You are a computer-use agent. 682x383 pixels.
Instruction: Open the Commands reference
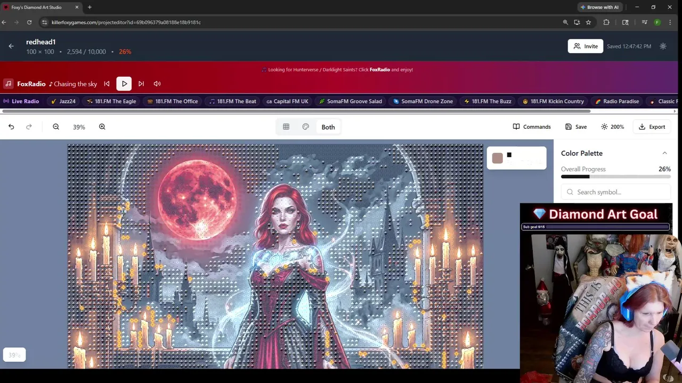(x=532, y=127)
